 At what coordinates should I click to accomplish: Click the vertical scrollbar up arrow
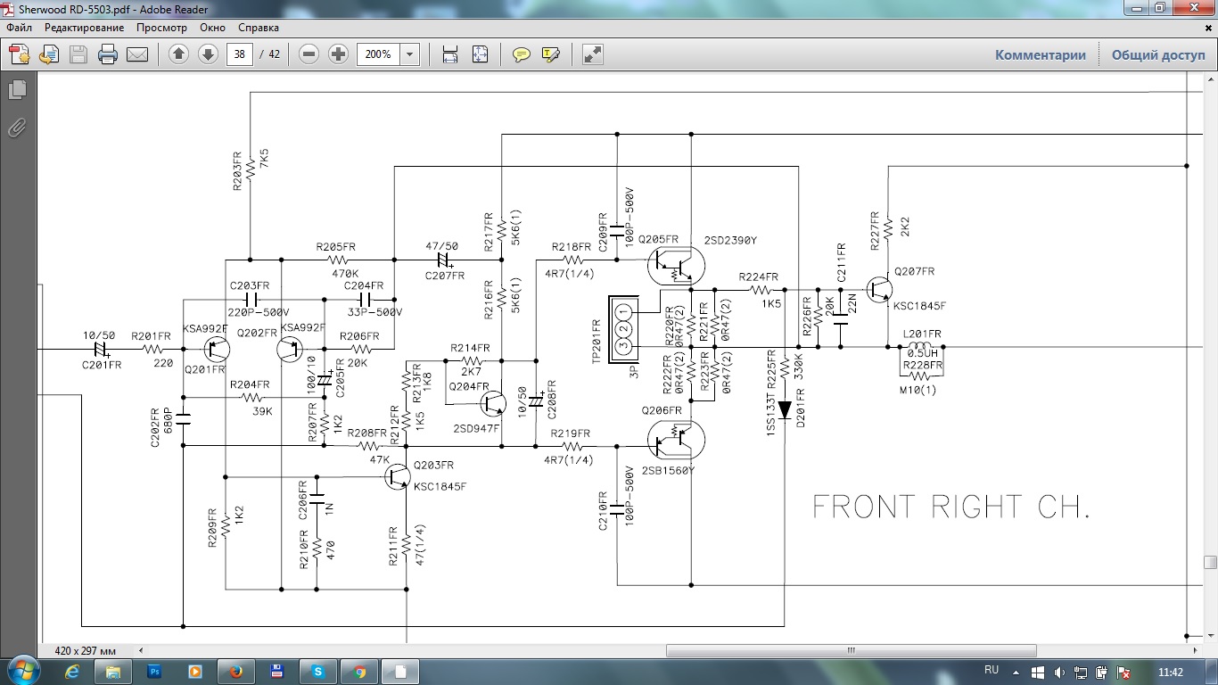click(1210, 81)
